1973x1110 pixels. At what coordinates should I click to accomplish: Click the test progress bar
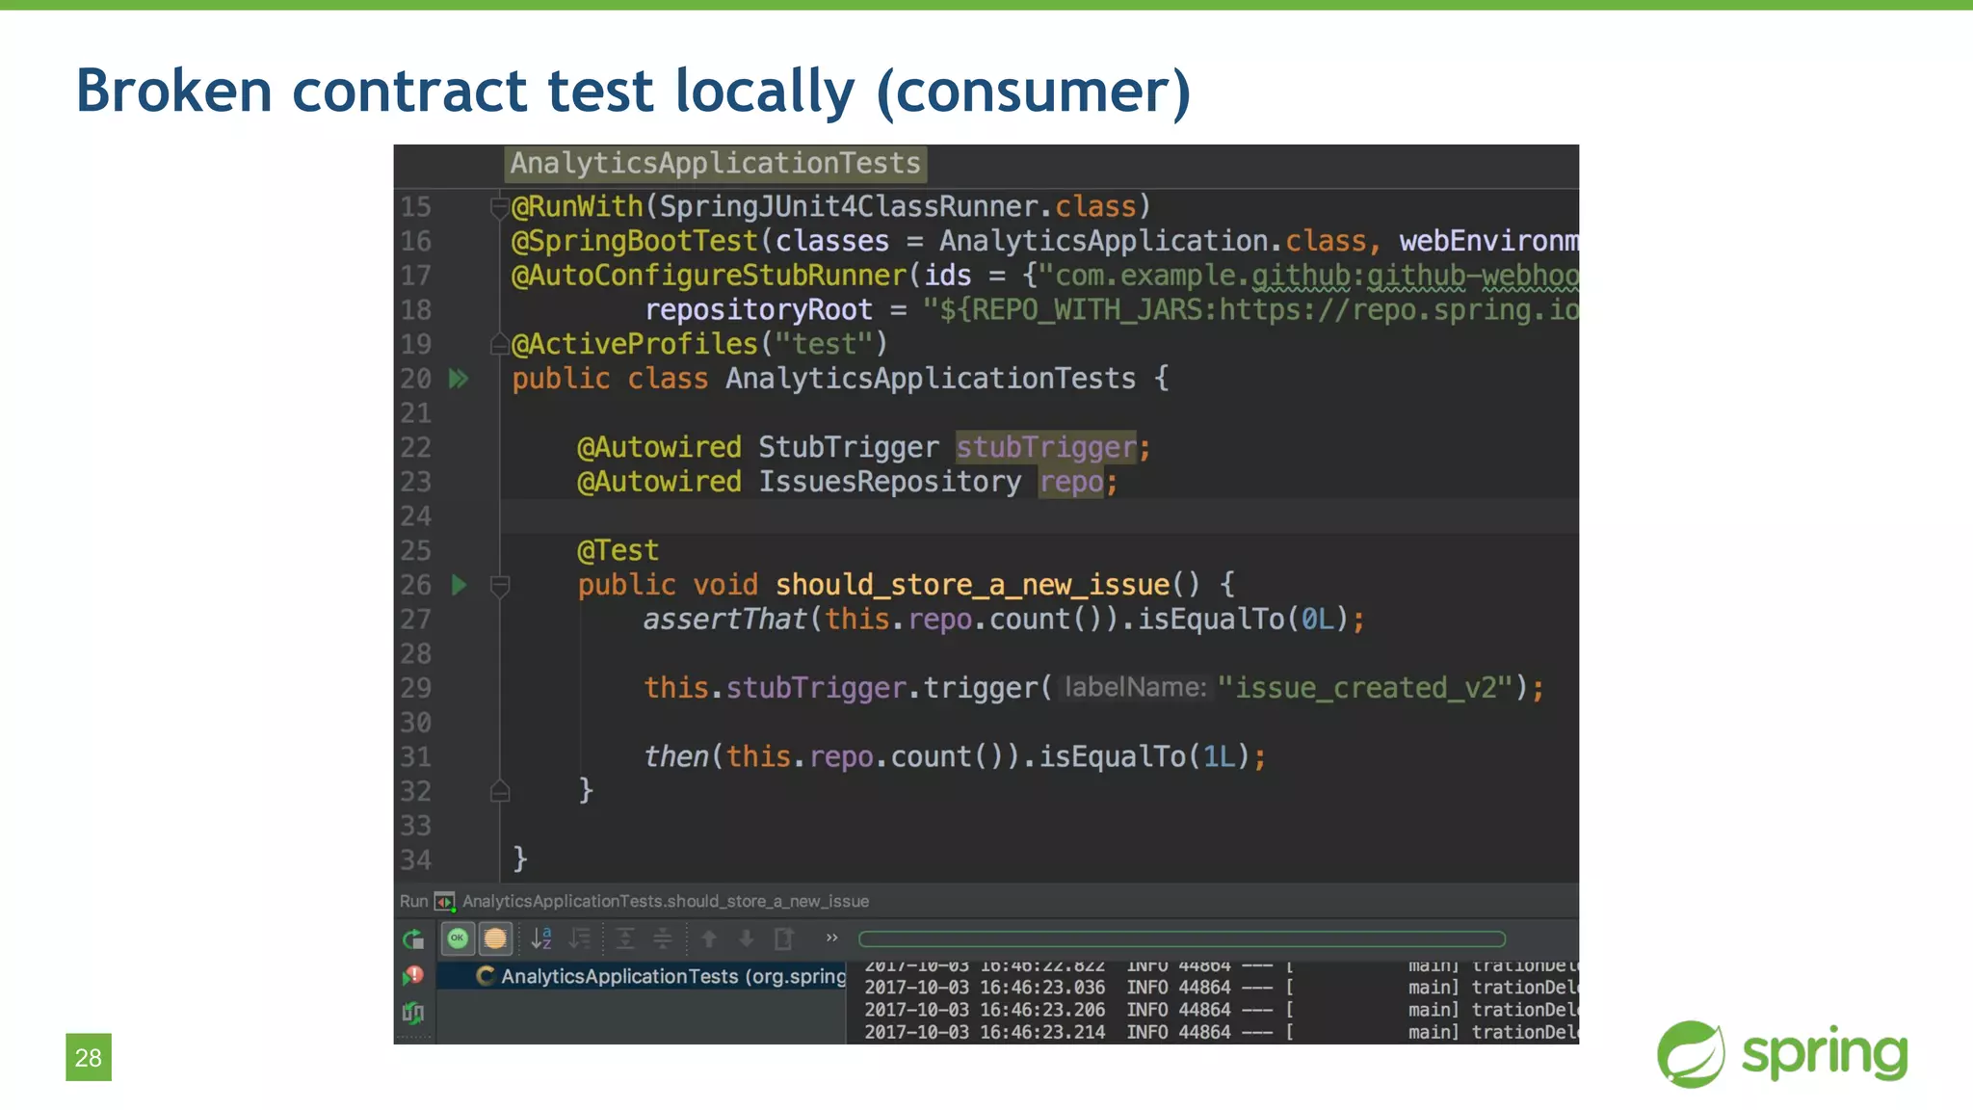[1182, 938]
